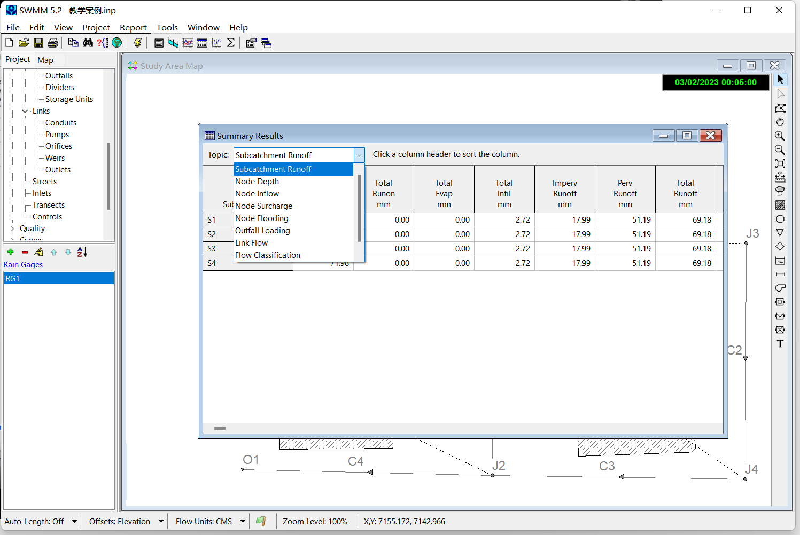Select the junction circle tool
This screenshot has width=800, height=535.
(780, 219)
